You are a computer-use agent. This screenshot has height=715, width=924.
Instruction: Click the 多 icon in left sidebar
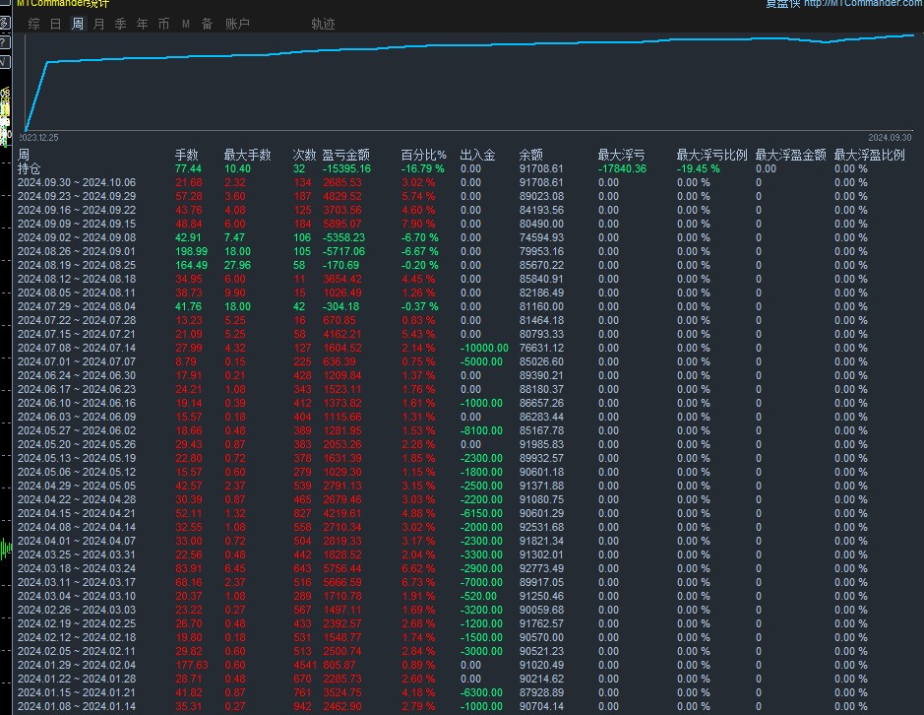pos(4,24)
